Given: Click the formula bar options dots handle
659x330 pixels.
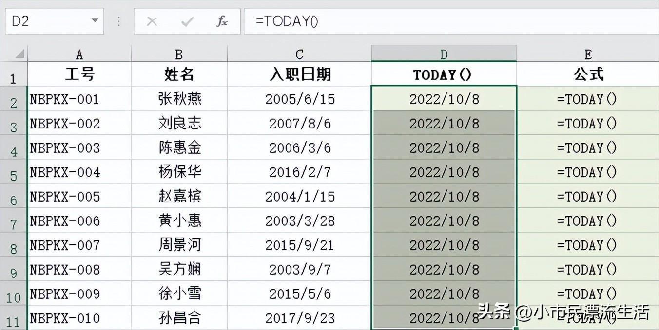Looking at the screenshot, I should tap(119, 21).
